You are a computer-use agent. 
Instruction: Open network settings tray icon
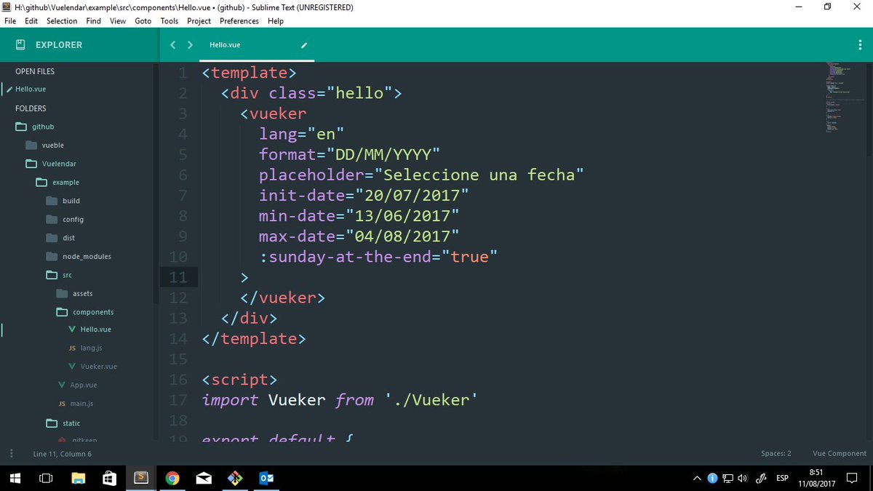click(x=727, y=478)
